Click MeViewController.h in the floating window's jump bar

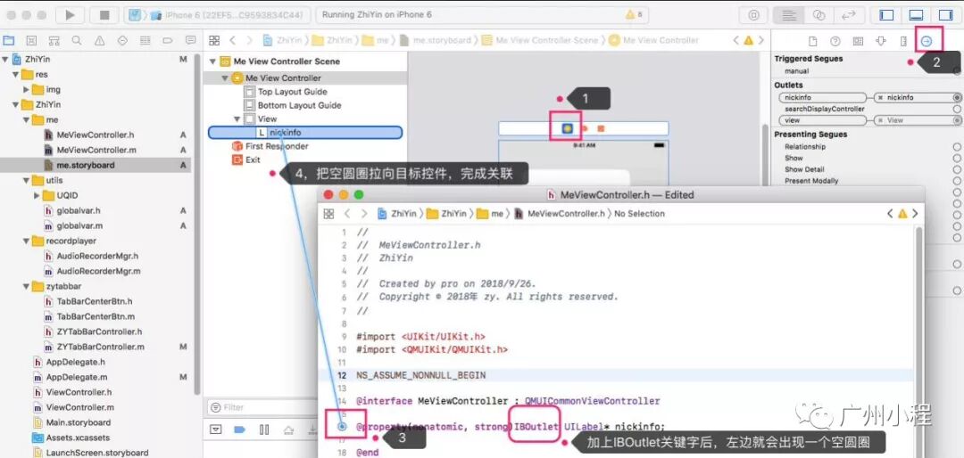pyautogui.click(x=565, y=214)
